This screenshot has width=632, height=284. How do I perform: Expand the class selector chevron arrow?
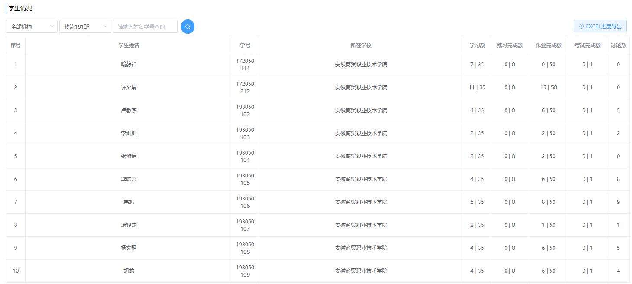105,26
